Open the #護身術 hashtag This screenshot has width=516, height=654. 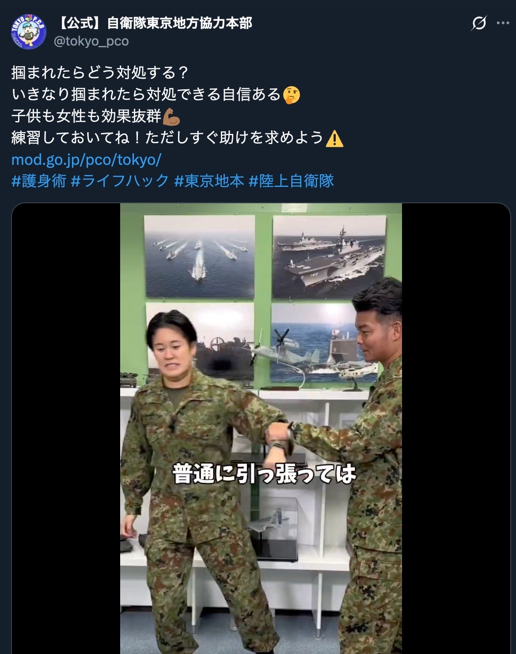(x=38, y=181)
